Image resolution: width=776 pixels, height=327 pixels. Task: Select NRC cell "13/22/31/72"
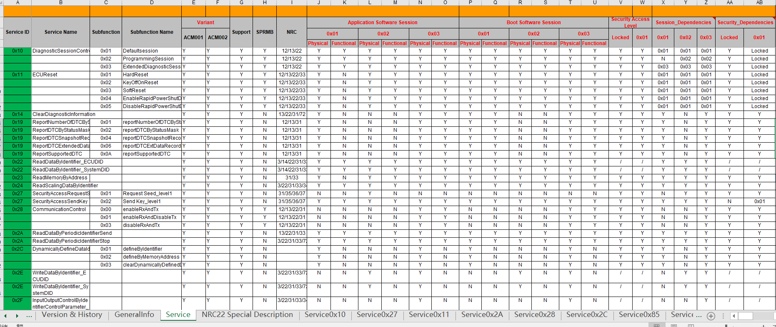coord(292,114)
